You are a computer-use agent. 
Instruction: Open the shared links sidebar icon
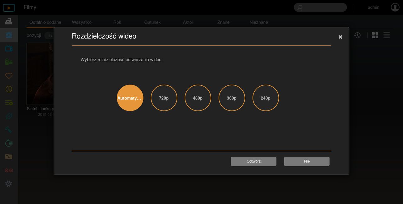(x=9, y=116)
